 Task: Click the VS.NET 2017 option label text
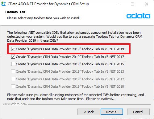tap(70, 57)
